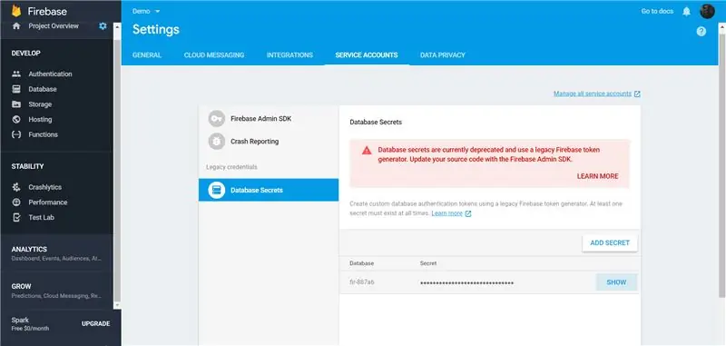Click the help question mark icon
The width and height of the screenshot is (726, 346).
pos(701,32)
